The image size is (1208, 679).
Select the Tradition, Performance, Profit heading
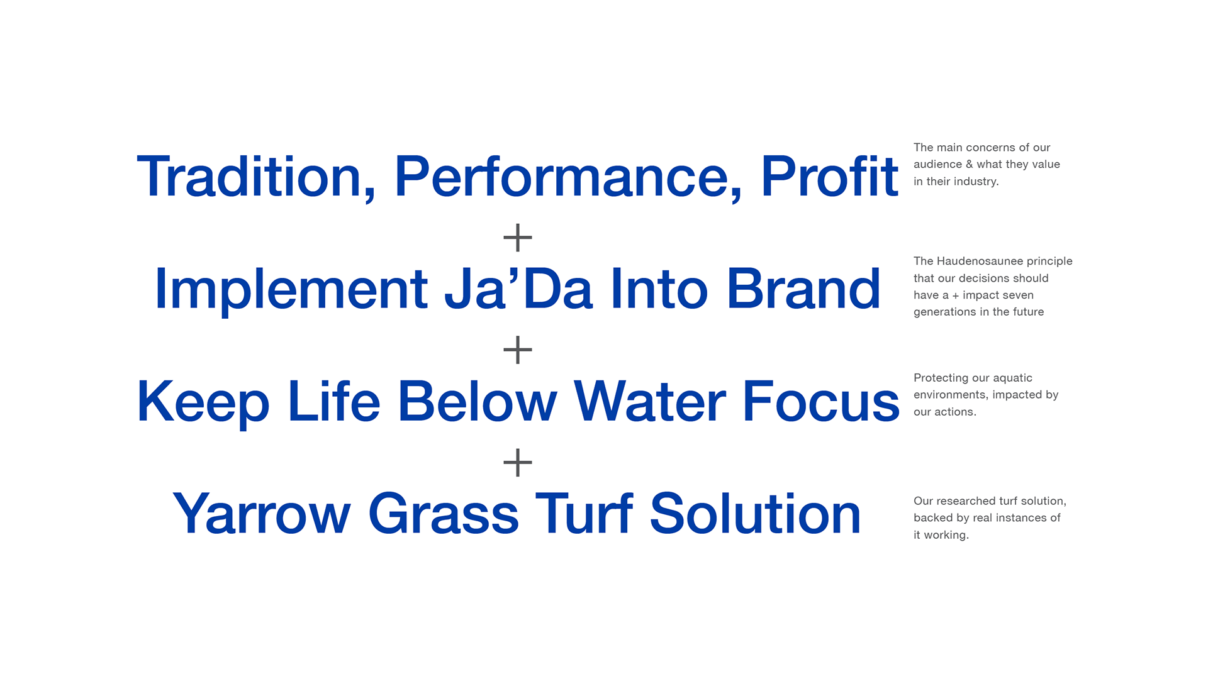(517, 177)
